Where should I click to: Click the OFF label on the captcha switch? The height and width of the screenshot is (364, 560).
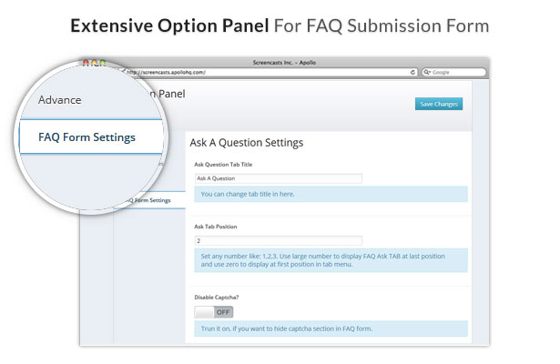click(223, 312)
